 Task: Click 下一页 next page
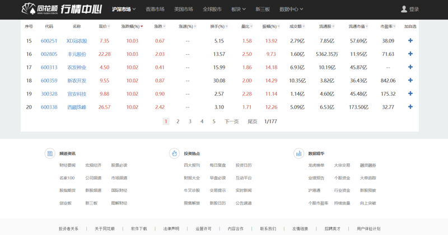231,121
